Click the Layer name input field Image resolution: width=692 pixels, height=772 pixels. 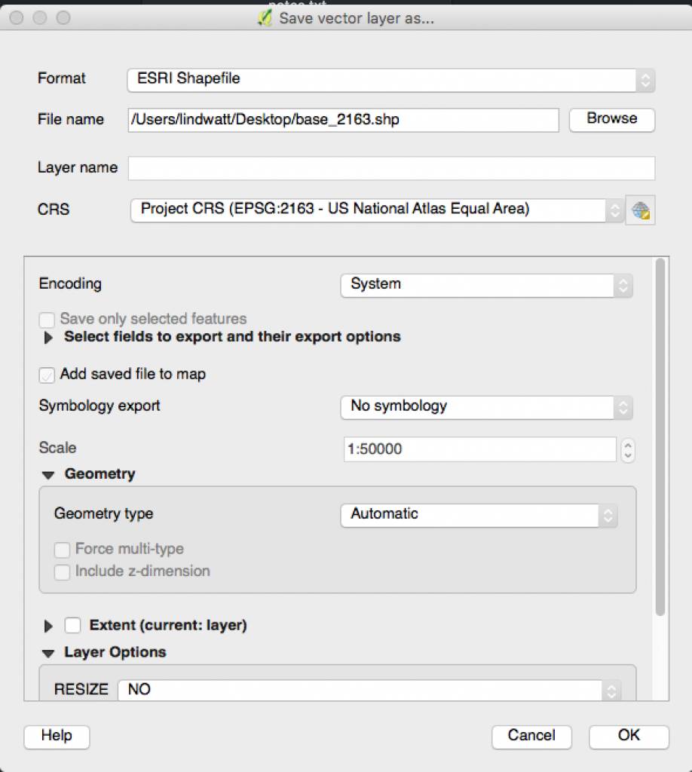(x=391, y=168)
